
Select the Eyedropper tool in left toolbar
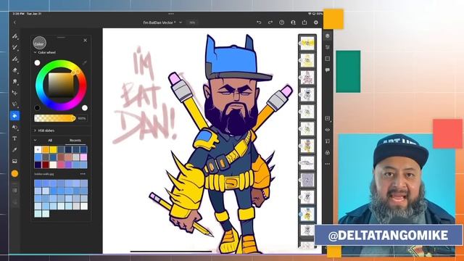coord(14,150)
